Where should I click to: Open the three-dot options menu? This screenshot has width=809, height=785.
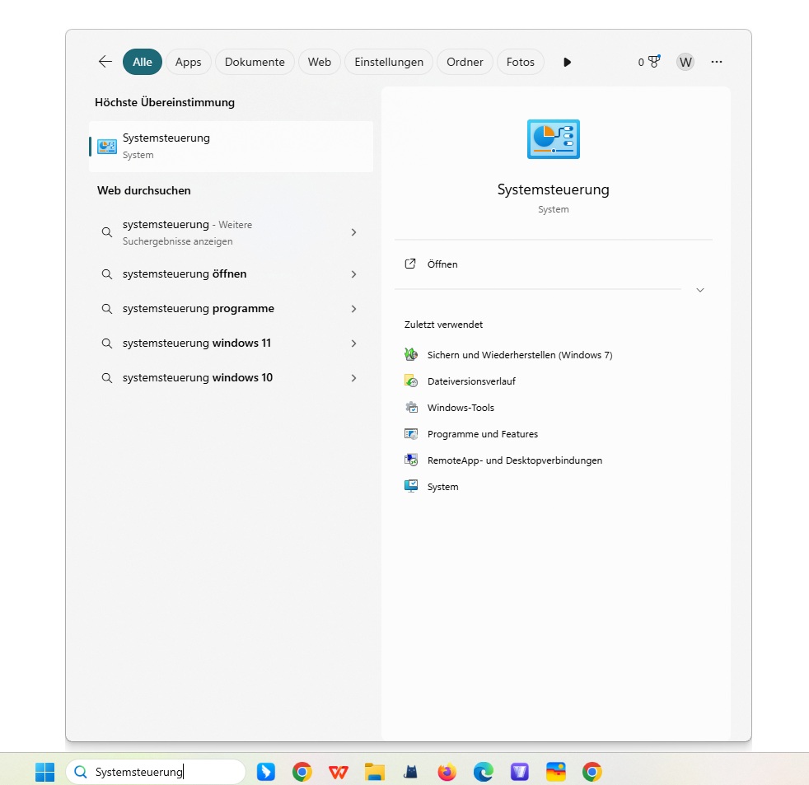click(x=717, y=62)
